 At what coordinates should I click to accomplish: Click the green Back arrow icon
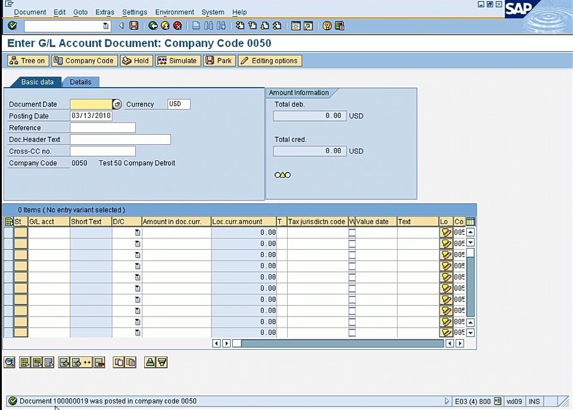153,26
